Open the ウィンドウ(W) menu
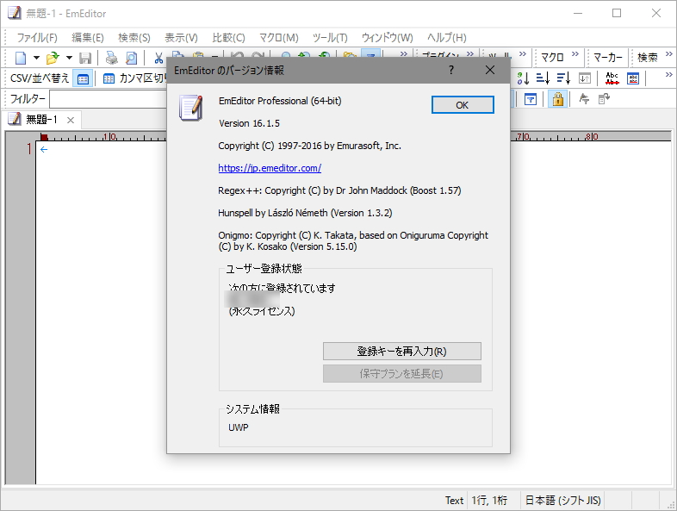 388,38
